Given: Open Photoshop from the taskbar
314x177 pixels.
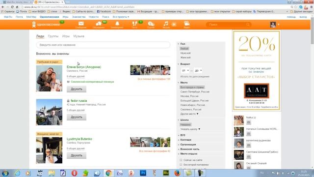Looking at the screenshot, I should (x=143, y=173).
